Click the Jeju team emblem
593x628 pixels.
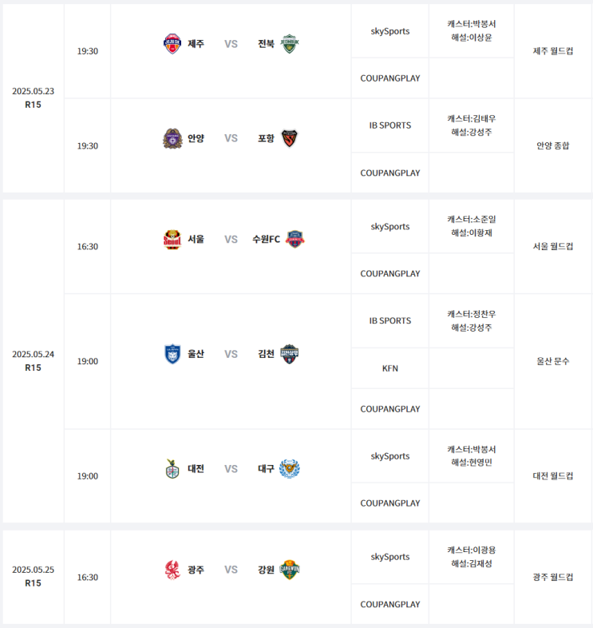tap(172, 44)
